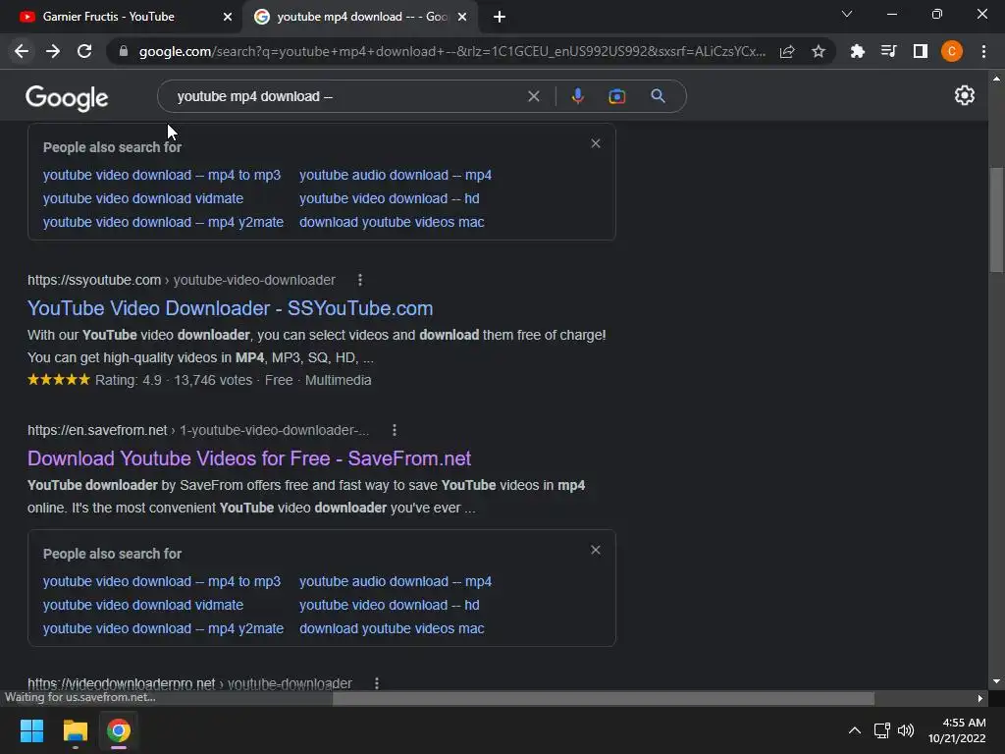Click the scroll-down arrow of vertical scrollbar
This screenshot has width=1005, height=754.
[x=997, y=681]
